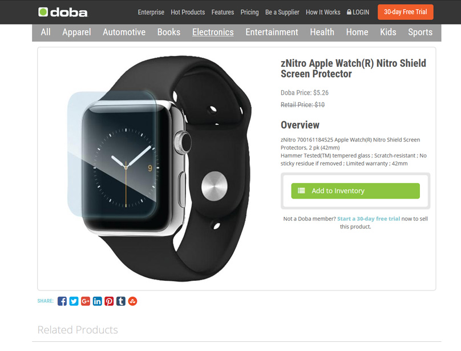Go to the Automotive category
The image size is (461, 351).
124,32
